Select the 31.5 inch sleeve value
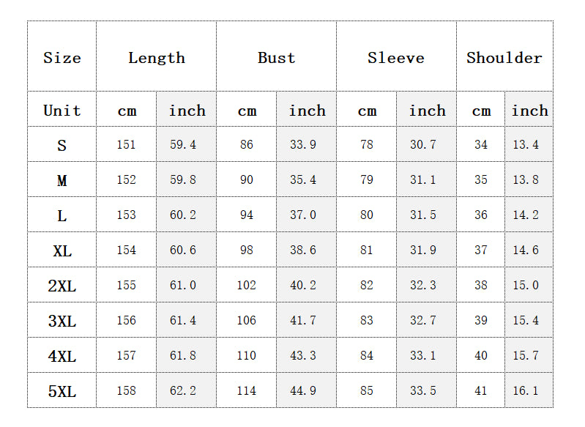 pyautogui.click(x=423, y=215)
